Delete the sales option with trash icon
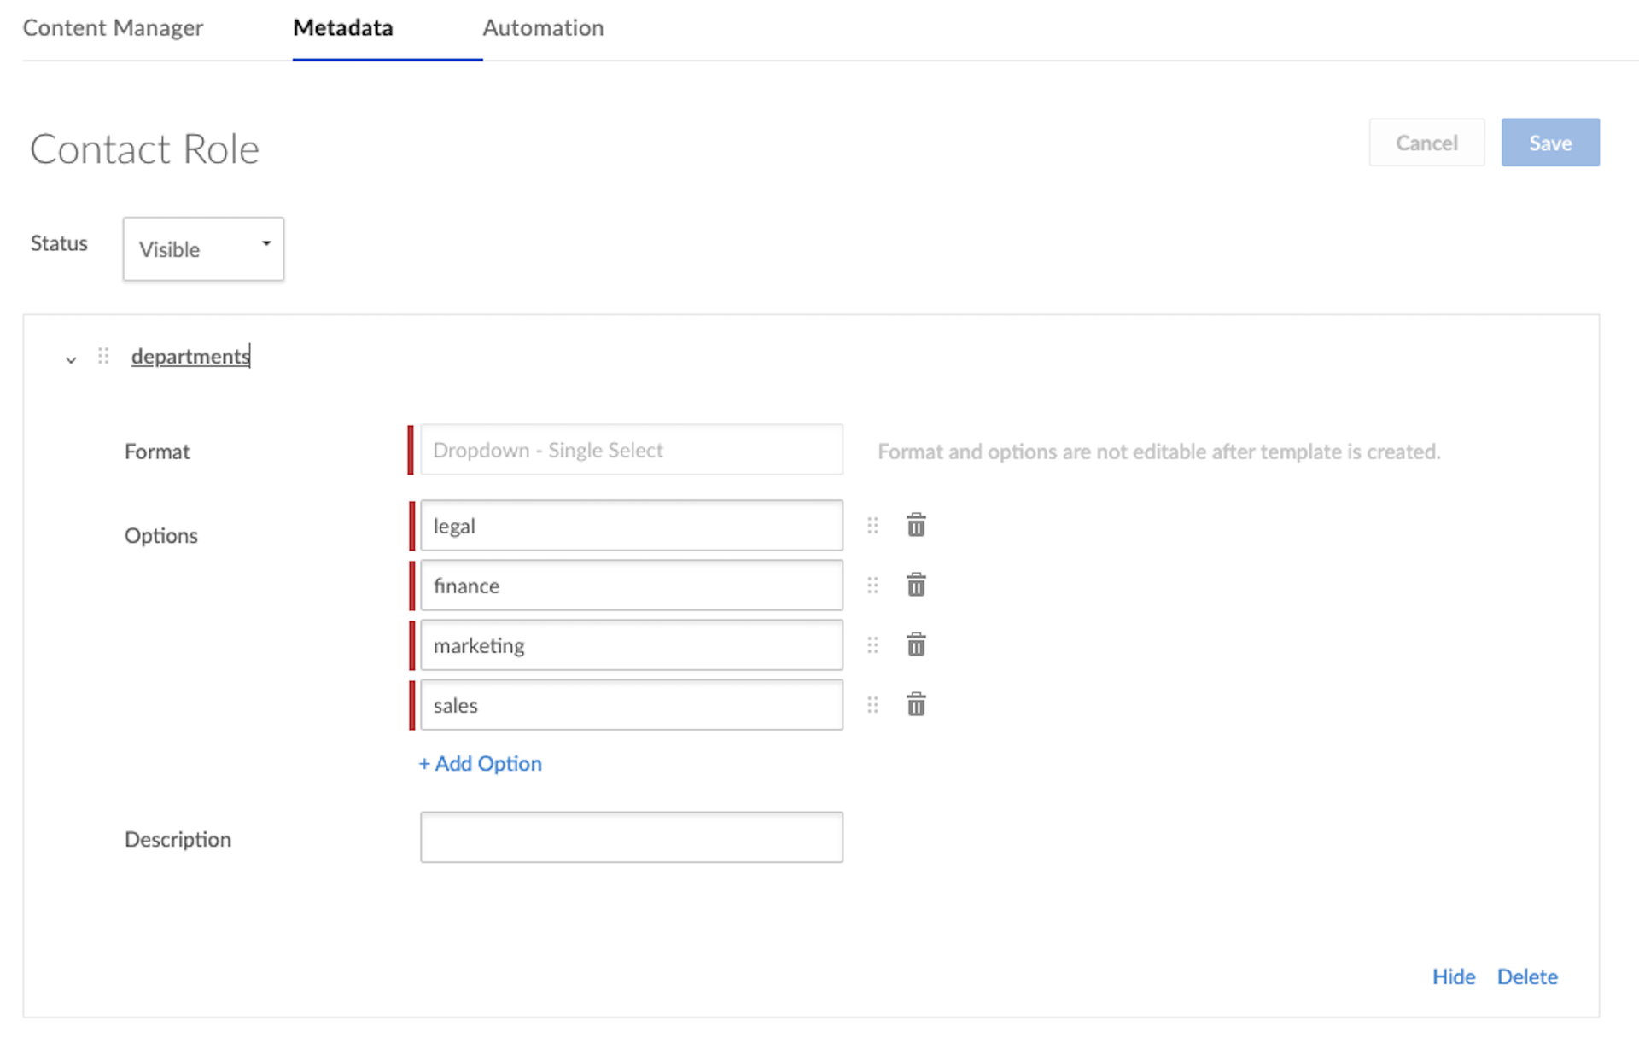The width and height of the screenshot is (1639, 1049). point(916,704)
